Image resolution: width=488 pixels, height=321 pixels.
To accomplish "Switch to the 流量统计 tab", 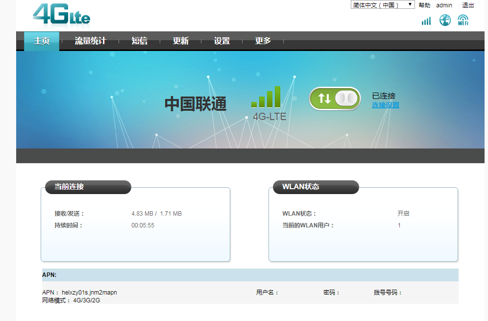I will pos(90,41).
